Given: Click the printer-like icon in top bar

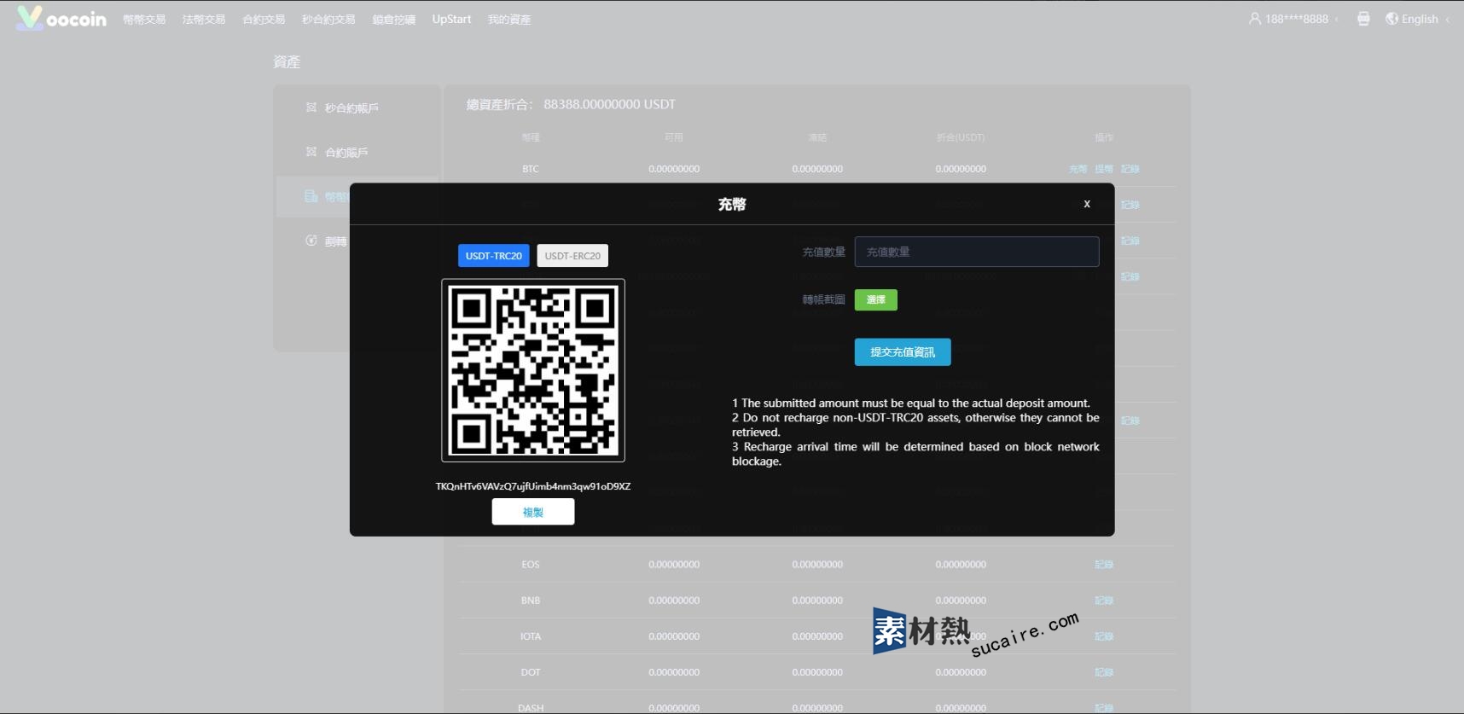Looking at the screenshot, I should tap(1363, 19).
